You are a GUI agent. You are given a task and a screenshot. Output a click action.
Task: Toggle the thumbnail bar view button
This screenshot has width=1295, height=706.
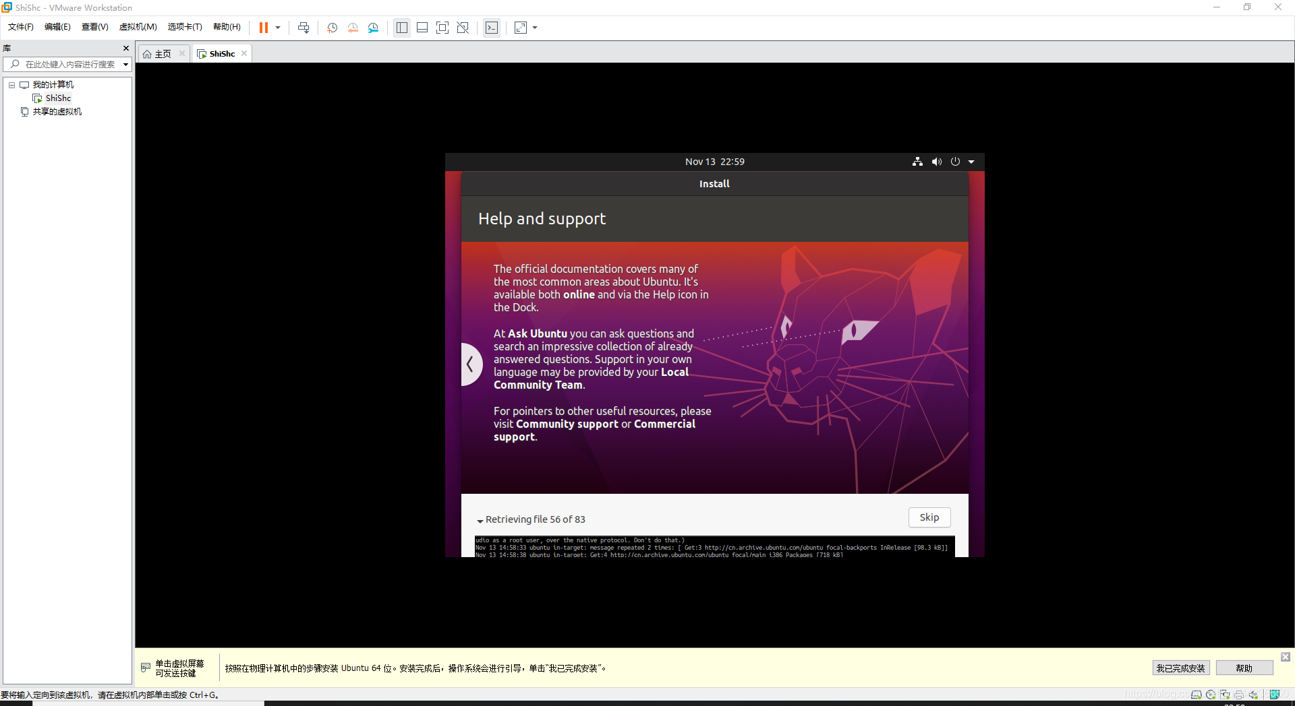[422, 28]
